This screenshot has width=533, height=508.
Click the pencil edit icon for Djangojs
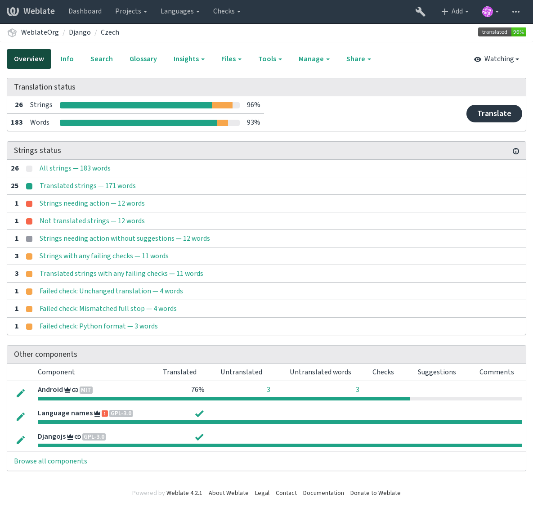click(21, 440)
